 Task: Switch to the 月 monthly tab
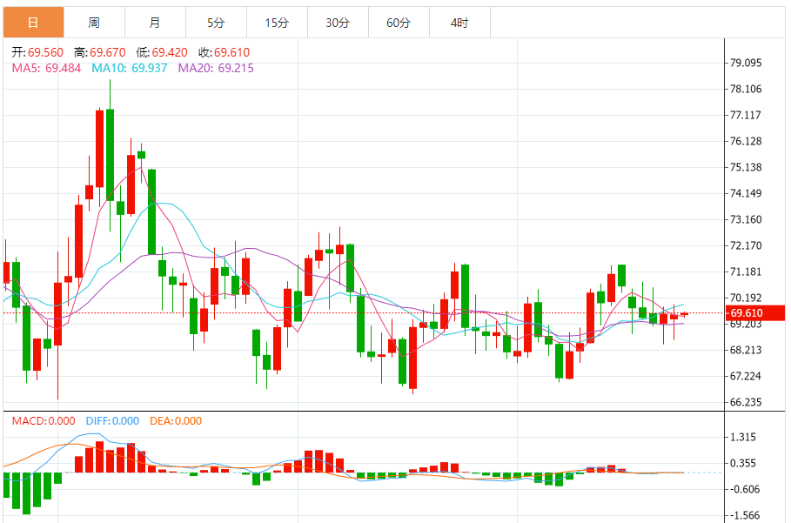coord(156,23)
